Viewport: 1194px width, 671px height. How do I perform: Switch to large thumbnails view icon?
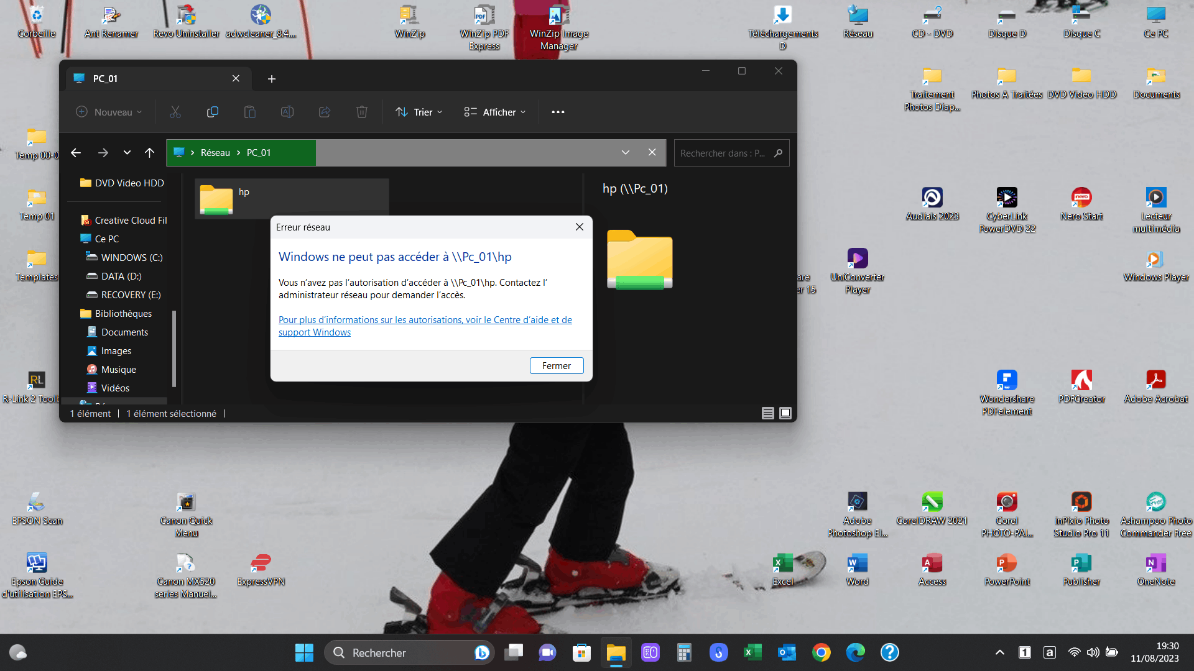(785, 413)
